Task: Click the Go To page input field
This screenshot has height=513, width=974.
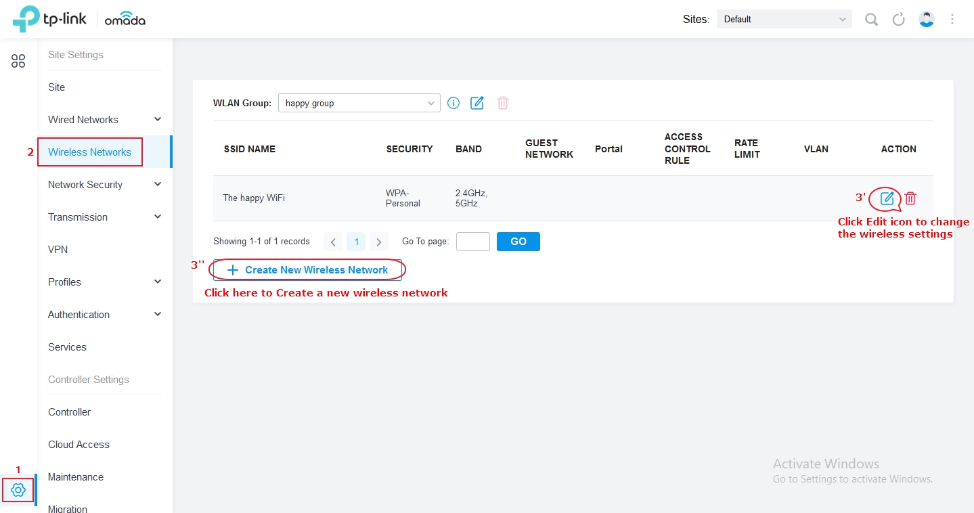Action: click(473, 242)
